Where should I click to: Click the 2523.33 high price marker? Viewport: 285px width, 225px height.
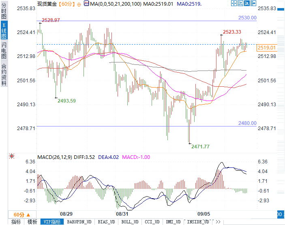pyautogui.click(x=232, y=32)
